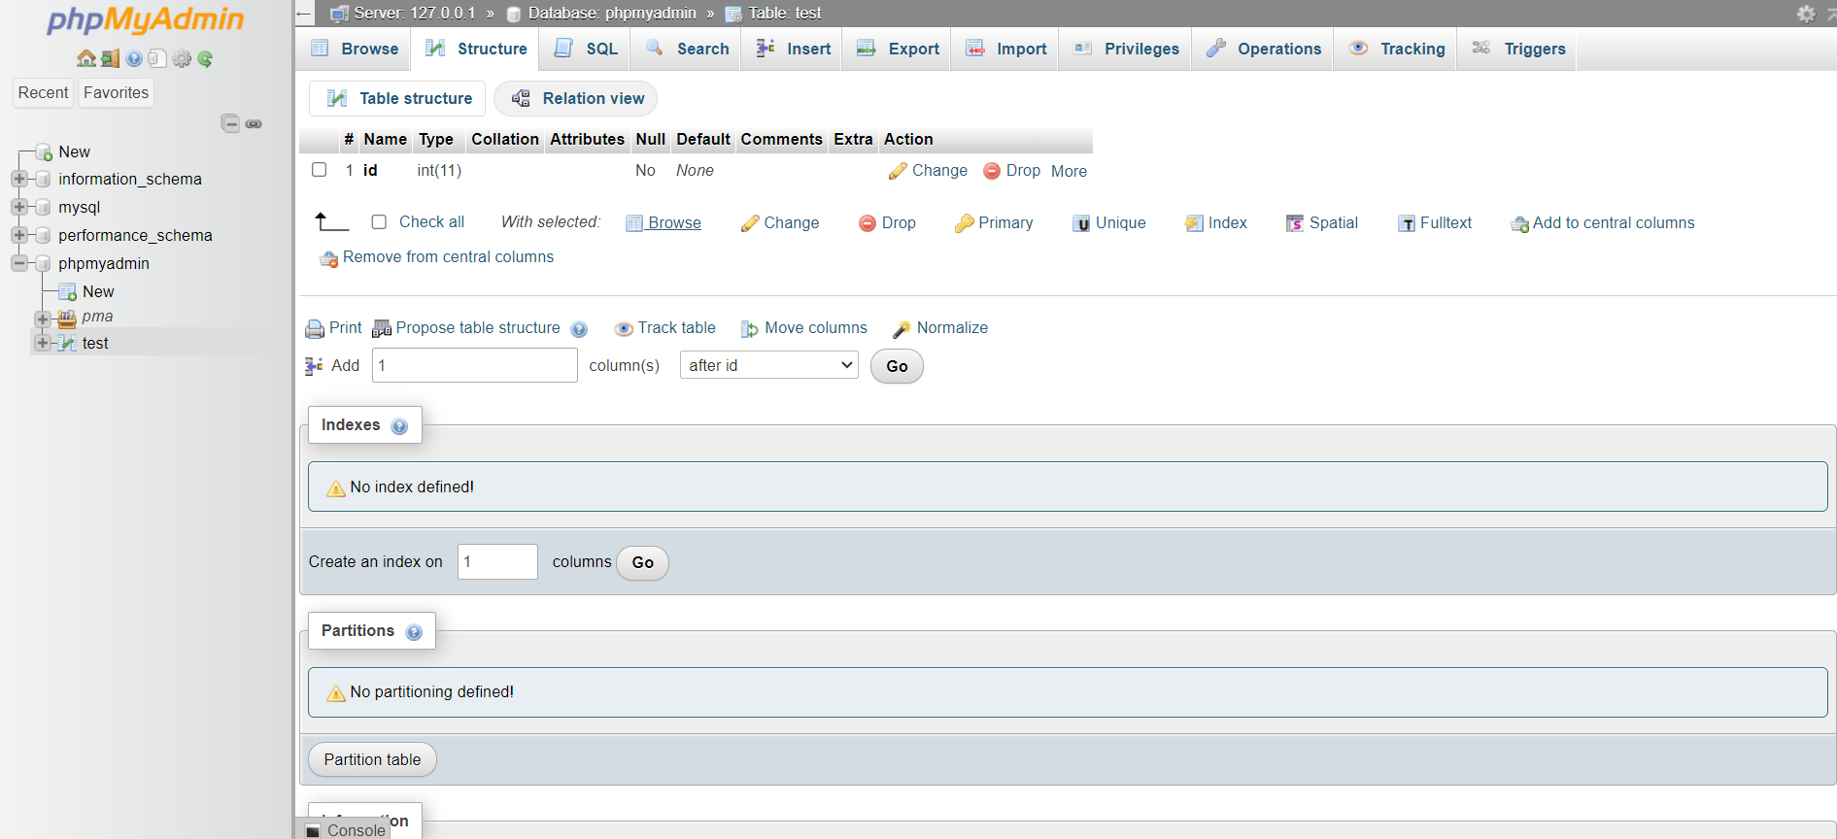Open the Privileges tab
Viewport: 1837px width, 839px height.
click(1126, 49)
